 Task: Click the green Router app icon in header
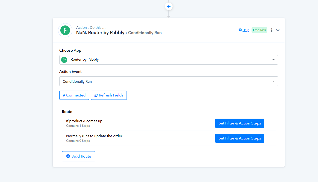(65, 30)
